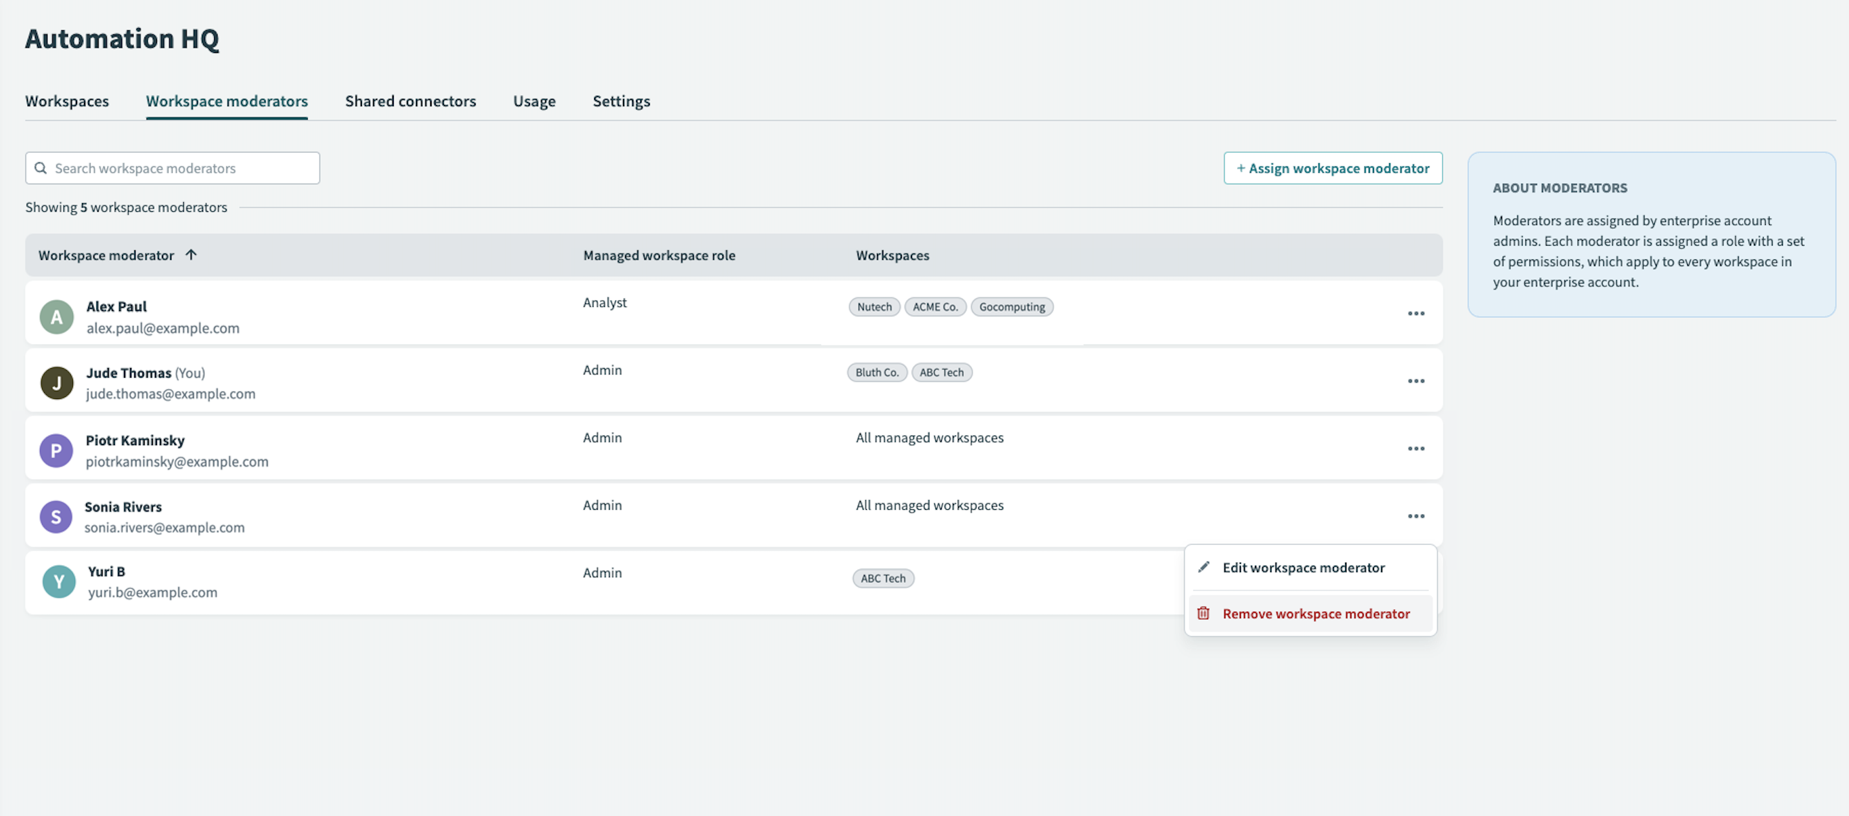Select the Workspaces tab
1849x816 pixels.
pyautogui.click(x=67, y=100)
